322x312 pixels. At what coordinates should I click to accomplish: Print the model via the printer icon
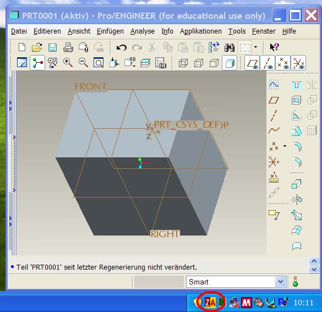(68, 47)
